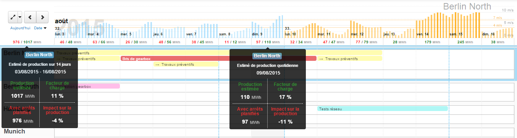Open the 'Travaux préventifs' bar starting jeu. 6
Screen dimensions: 517x138
pos(186,64)
